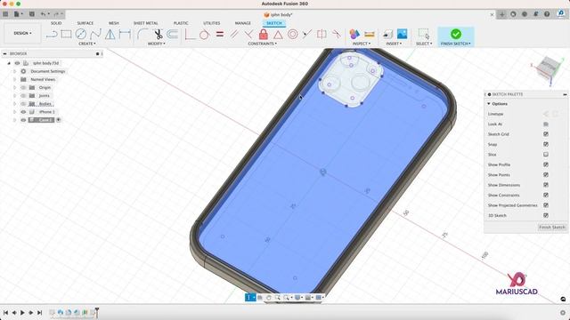Click the Insert Canvas image icon
This screenshot has width=570, height=320.
402,34
